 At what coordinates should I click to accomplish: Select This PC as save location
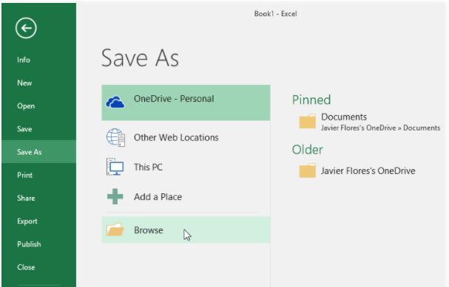pyautogui.click(x=186, y=167)
